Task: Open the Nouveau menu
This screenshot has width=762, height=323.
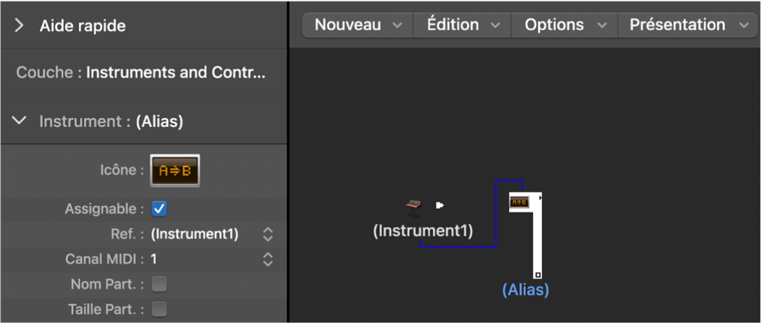Action: click(x=358, y=25)
